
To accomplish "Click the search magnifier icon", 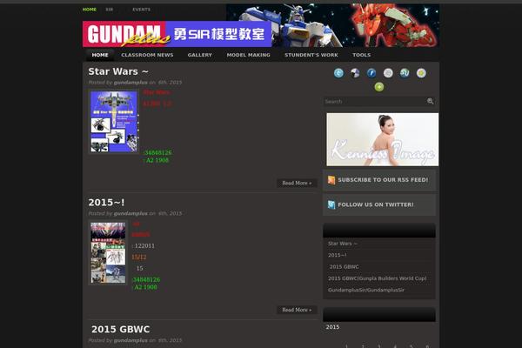I will pos(430,101).
